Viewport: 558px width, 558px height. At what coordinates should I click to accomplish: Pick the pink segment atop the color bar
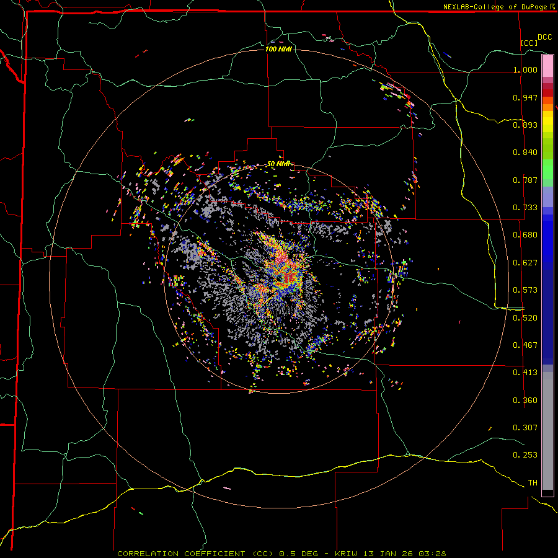pos(547,66)
